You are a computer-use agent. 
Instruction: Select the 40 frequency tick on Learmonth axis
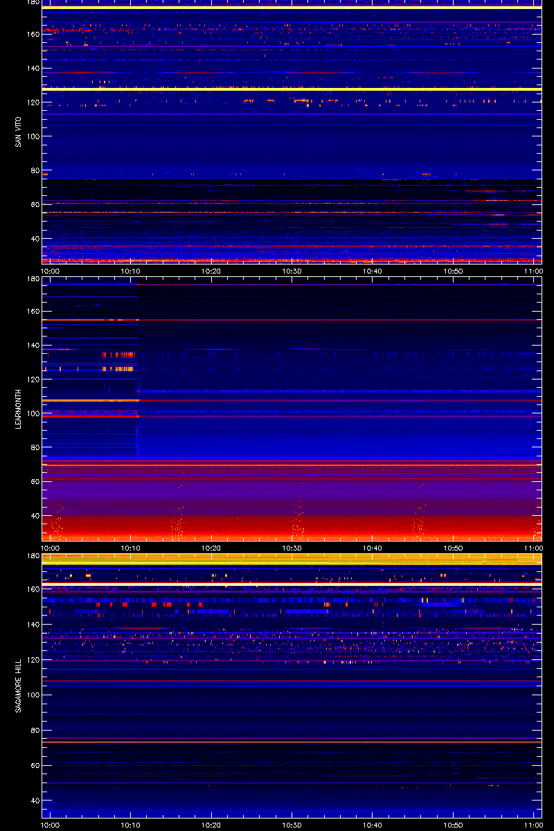click(35, 515)
